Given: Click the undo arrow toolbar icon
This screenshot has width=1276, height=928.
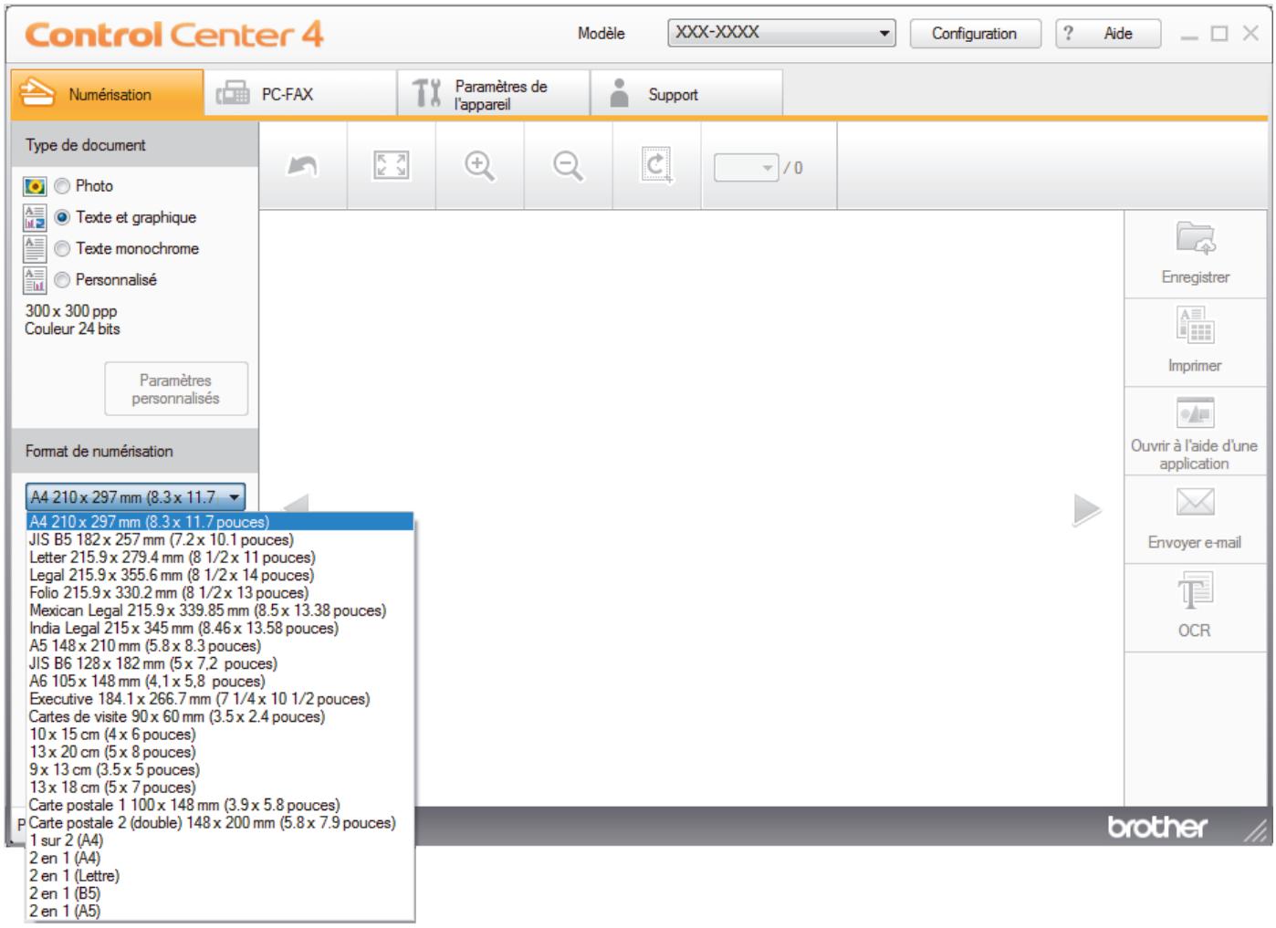Looking at the screenshot, I should tap(302, 166).
